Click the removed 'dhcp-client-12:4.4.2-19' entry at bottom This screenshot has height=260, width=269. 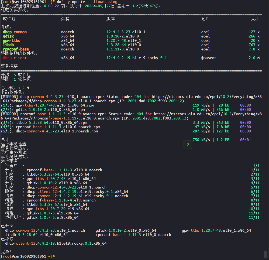56,243
